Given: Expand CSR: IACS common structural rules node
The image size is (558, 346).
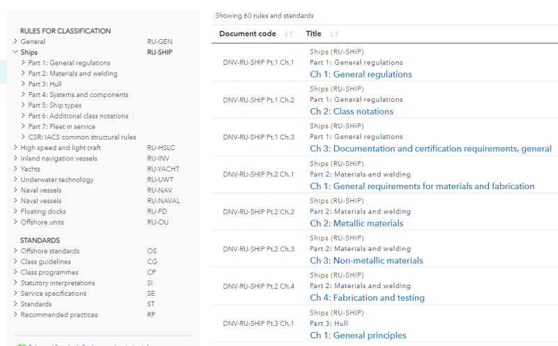Looking at the screenshot, I should click(x=23, y=137).
